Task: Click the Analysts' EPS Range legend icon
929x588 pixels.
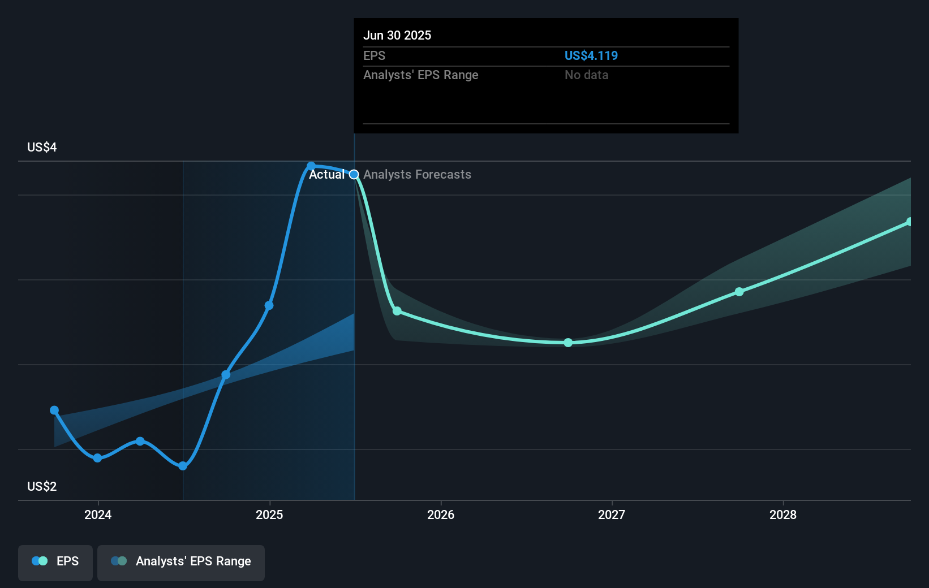Action: click(119, 561)
